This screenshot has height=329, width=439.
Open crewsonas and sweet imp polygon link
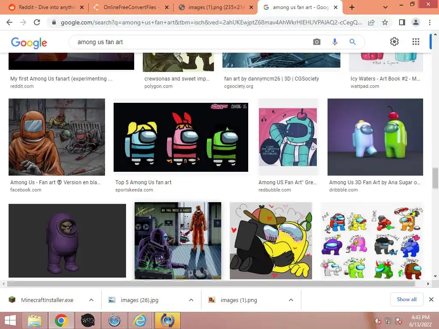[x=177, y=79]
